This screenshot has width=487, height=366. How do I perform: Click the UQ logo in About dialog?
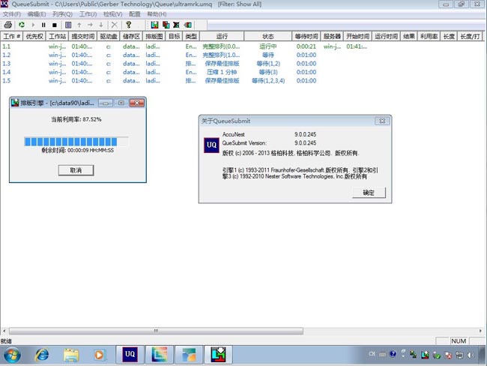[x=211, y=145]
